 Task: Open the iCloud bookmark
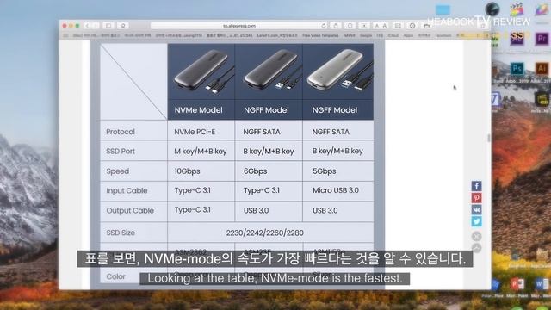(x=393, y=35)
